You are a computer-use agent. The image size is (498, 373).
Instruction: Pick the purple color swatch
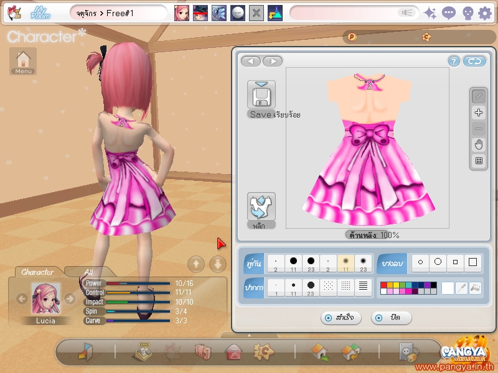pos(427,285)
